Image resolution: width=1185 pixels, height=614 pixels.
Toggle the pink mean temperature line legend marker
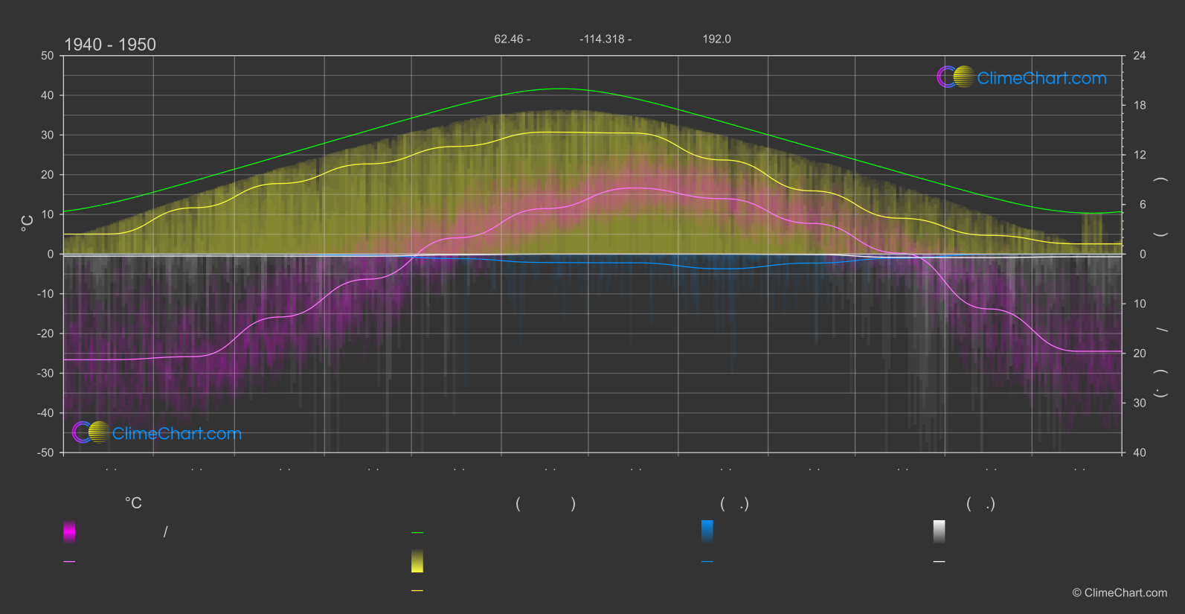point(69,562)
